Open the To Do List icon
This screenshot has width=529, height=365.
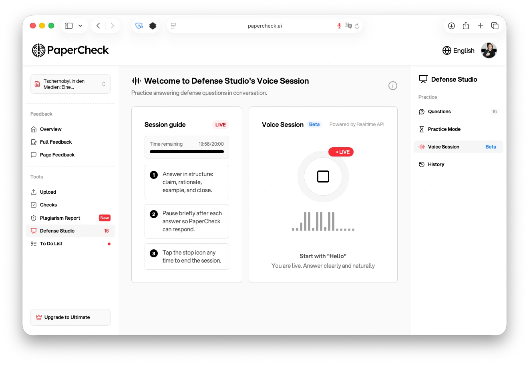[34, 243]
